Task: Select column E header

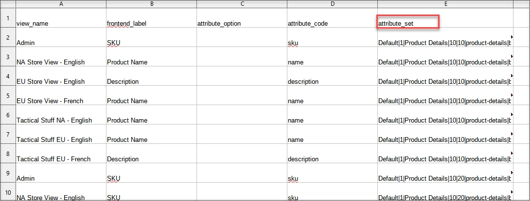Action: click(x=445, y=4)
